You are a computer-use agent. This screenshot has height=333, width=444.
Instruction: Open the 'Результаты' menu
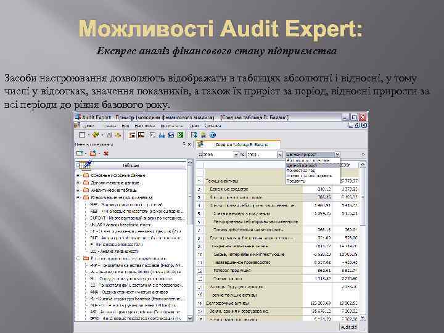point(171,126)
